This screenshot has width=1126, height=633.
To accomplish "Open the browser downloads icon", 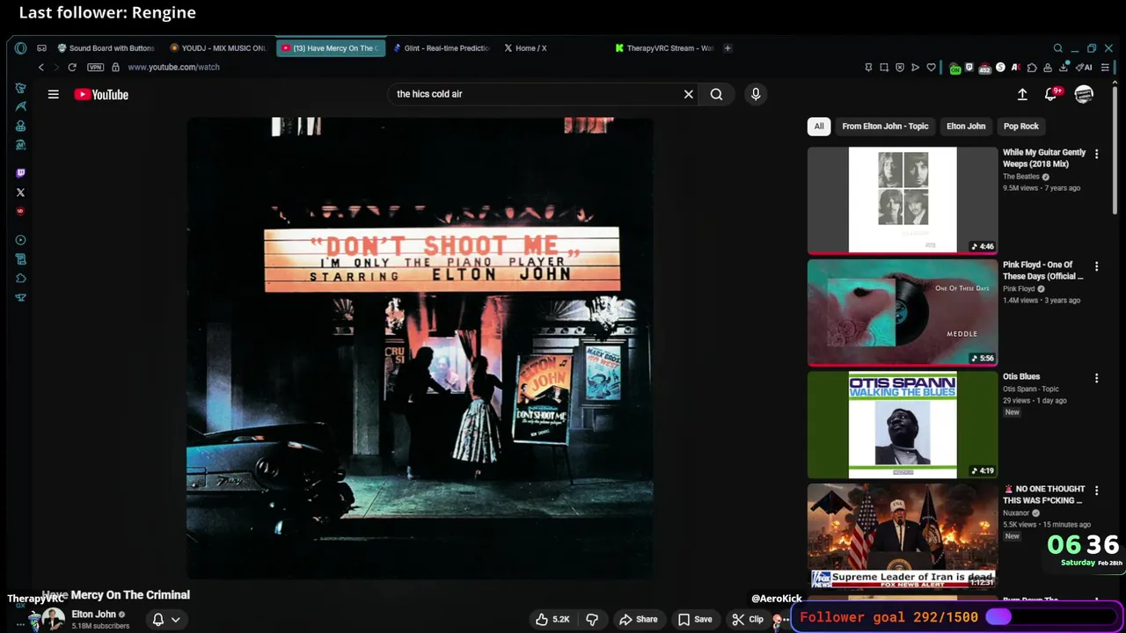I will [x=1063, y=67].
